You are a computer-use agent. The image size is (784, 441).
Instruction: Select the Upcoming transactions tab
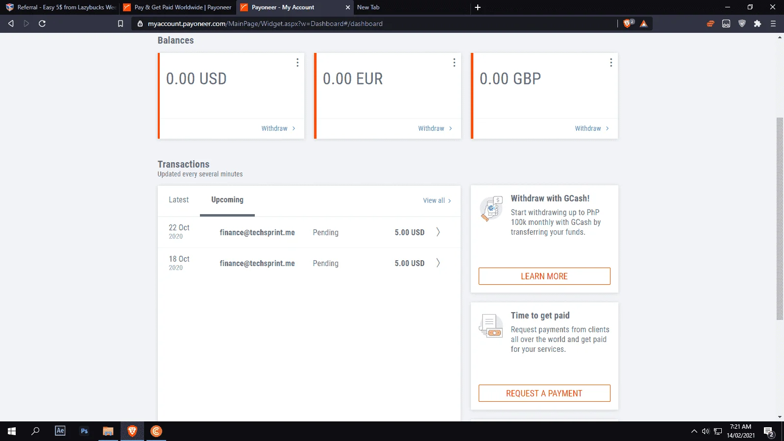(227, 200)
